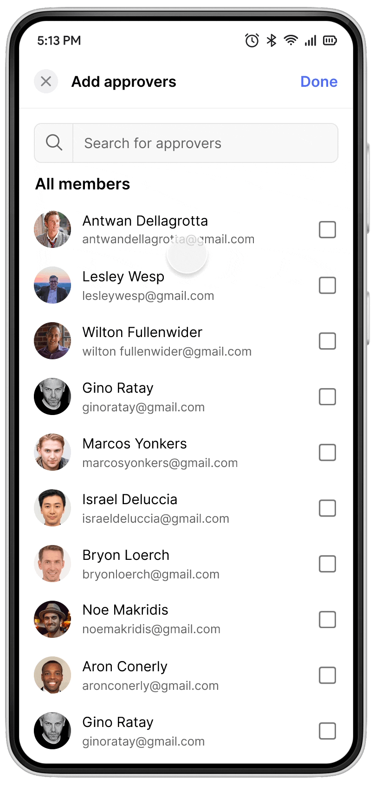The height and width of the screenshot is (785, 375).
Task: Close the Add approvers screen with X
Action: 46,82
